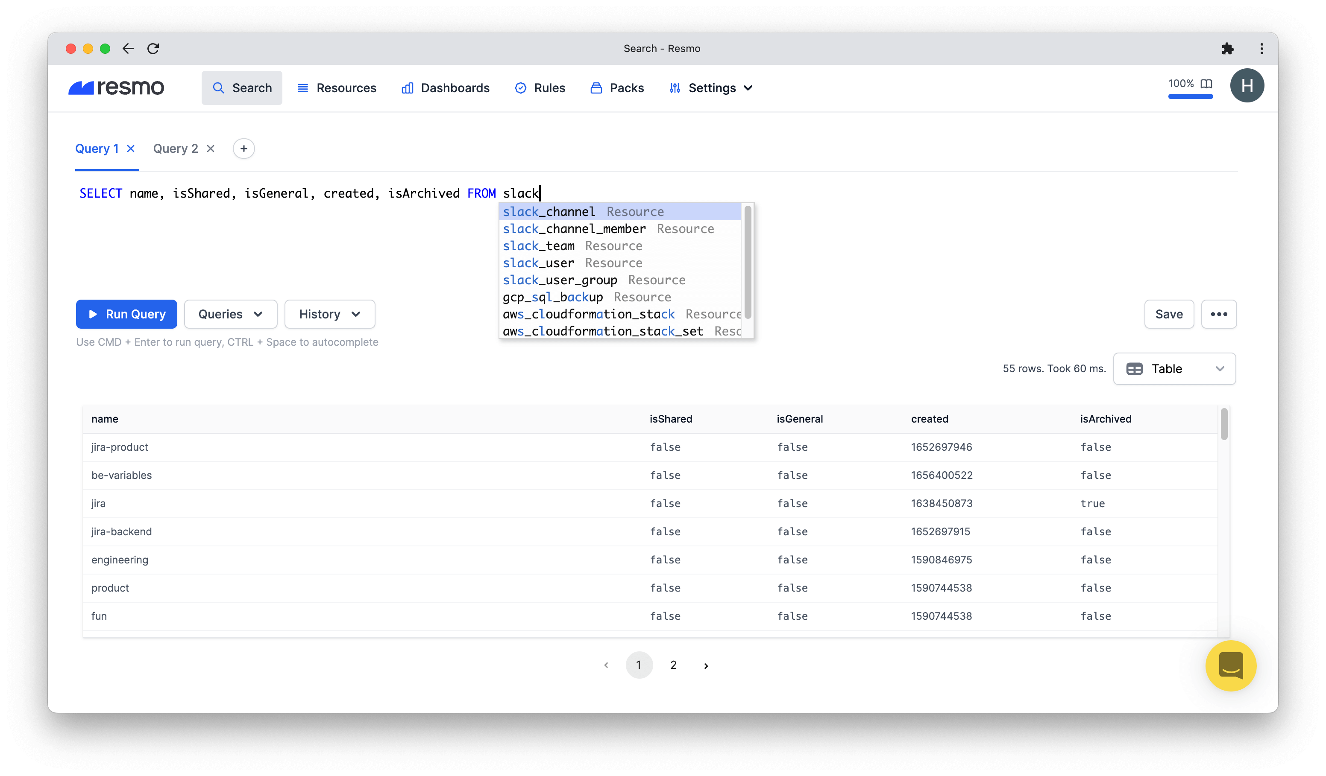The width and height of the screenshot is (1326, 776).
Task: Select aws_cloudformation_stack_set suggestion
Action: (x=620, y=331)
